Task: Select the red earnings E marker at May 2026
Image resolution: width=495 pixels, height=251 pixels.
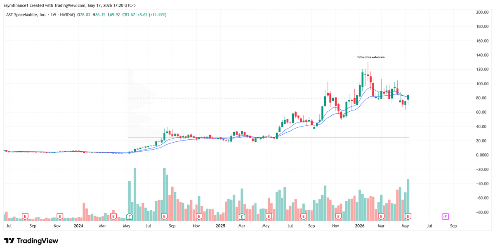Action: pos(408,216)
